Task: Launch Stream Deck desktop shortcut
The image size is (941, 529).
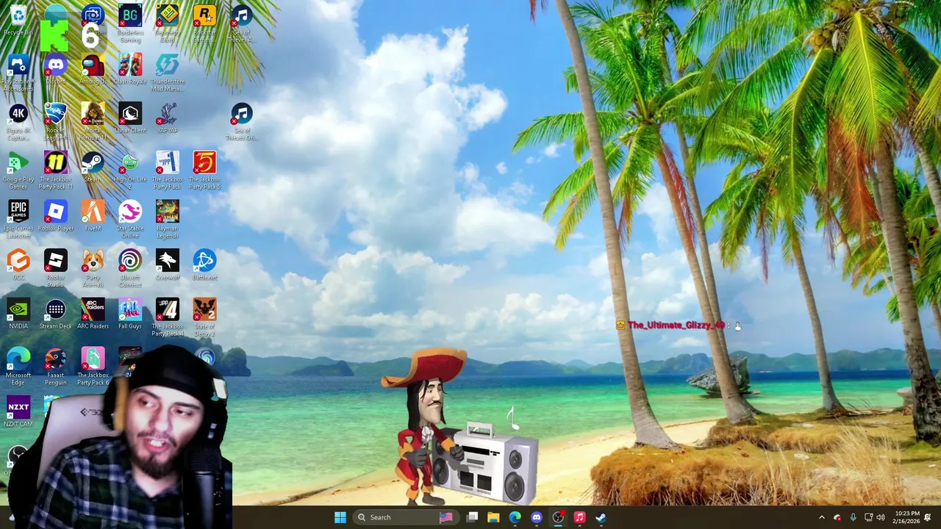Action: click(55, 314)
